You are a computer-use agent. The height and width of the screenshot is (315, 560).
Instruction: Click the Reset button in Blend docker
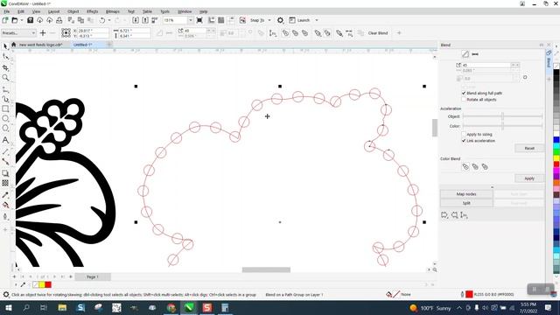tap(529, 148)
